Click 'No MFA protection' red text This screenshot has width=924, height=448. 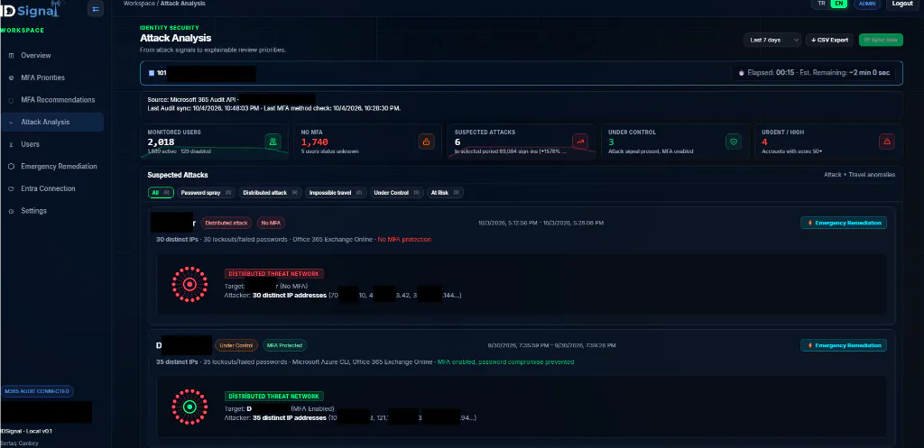coord(404,240)
